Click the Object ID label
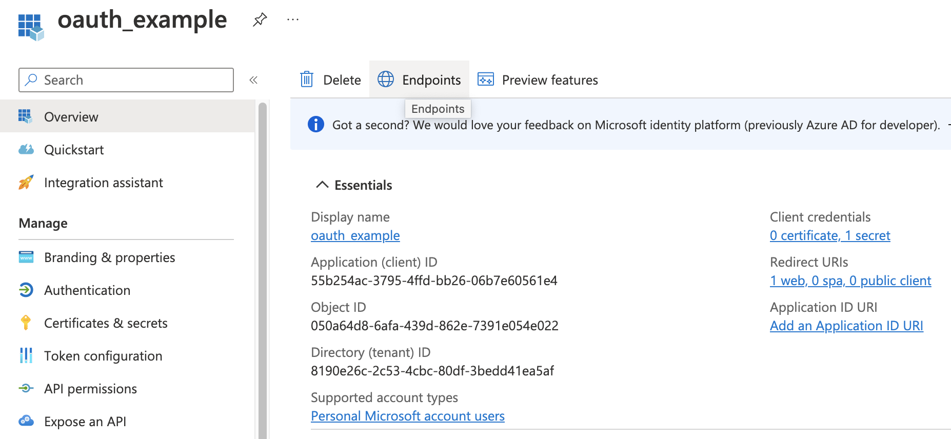The image size is (951, 439). point(339,307)
